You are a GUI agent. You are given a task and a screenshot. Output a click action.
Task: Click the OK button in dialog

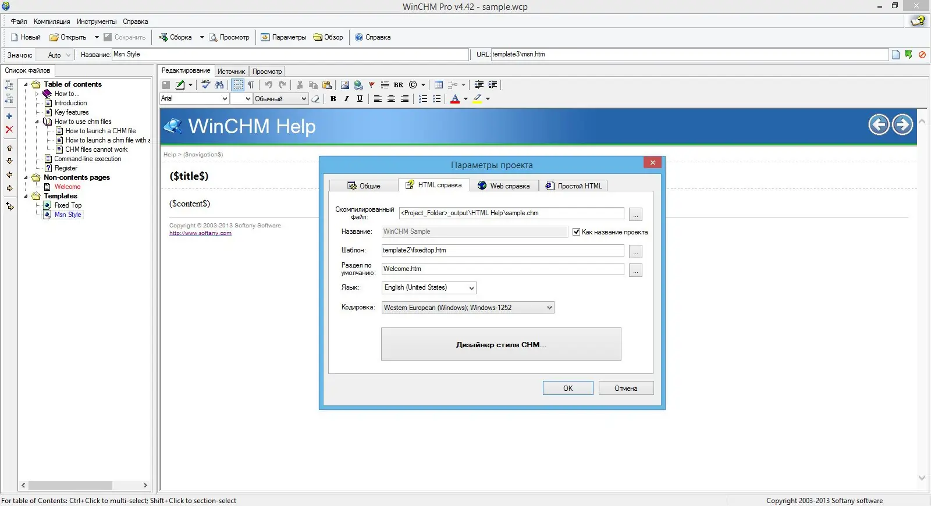click(568, 389)
